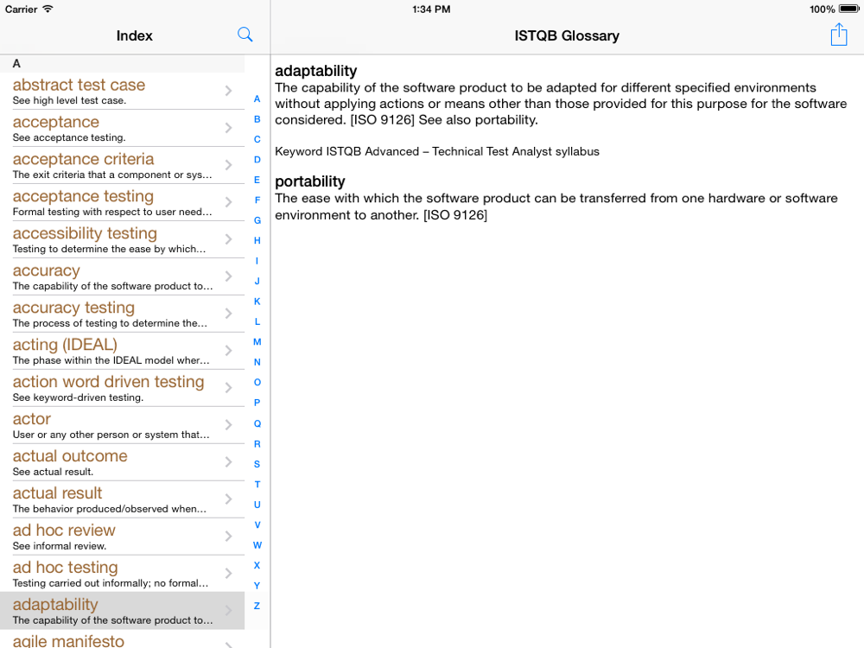864x648 pixels.
Task: Jump to letter C in index bar
Action: (257, 139)
